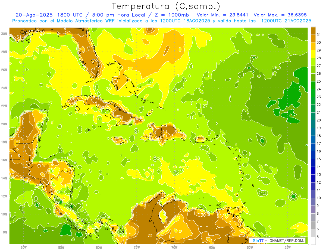Click the 14N latitude axis label
The width and height of the screenshot is (326, 251).
(5, 178)
